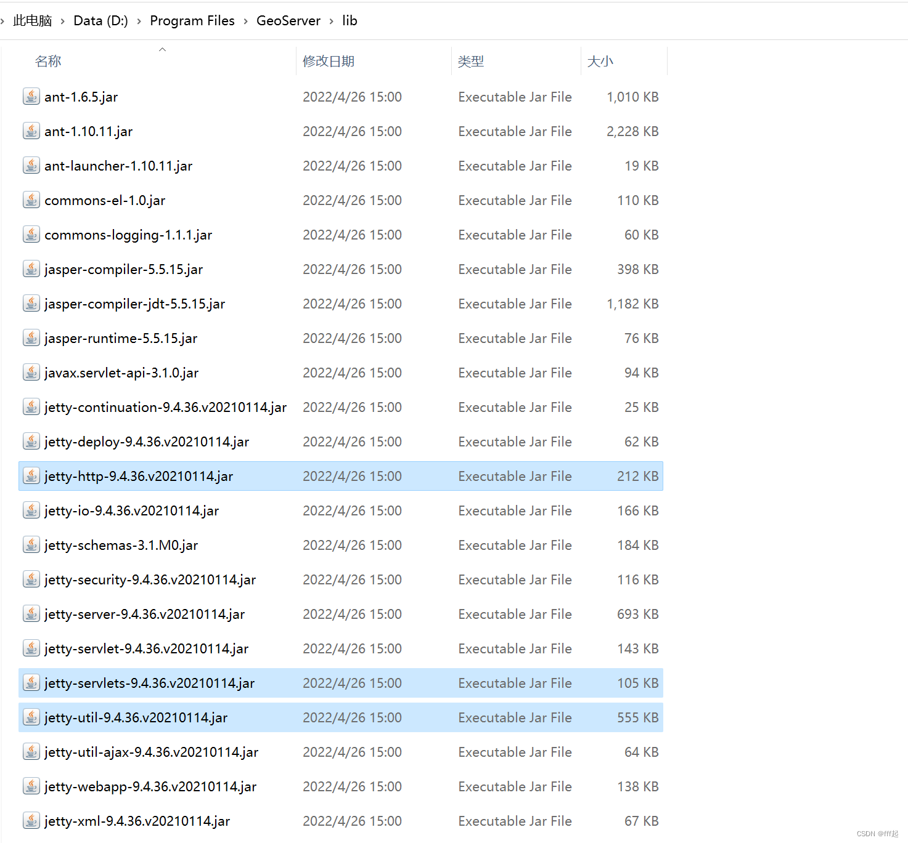Click the jar icon beside jetty-webapp jar file
908x843 pixels.
click(x=31, y=786)
